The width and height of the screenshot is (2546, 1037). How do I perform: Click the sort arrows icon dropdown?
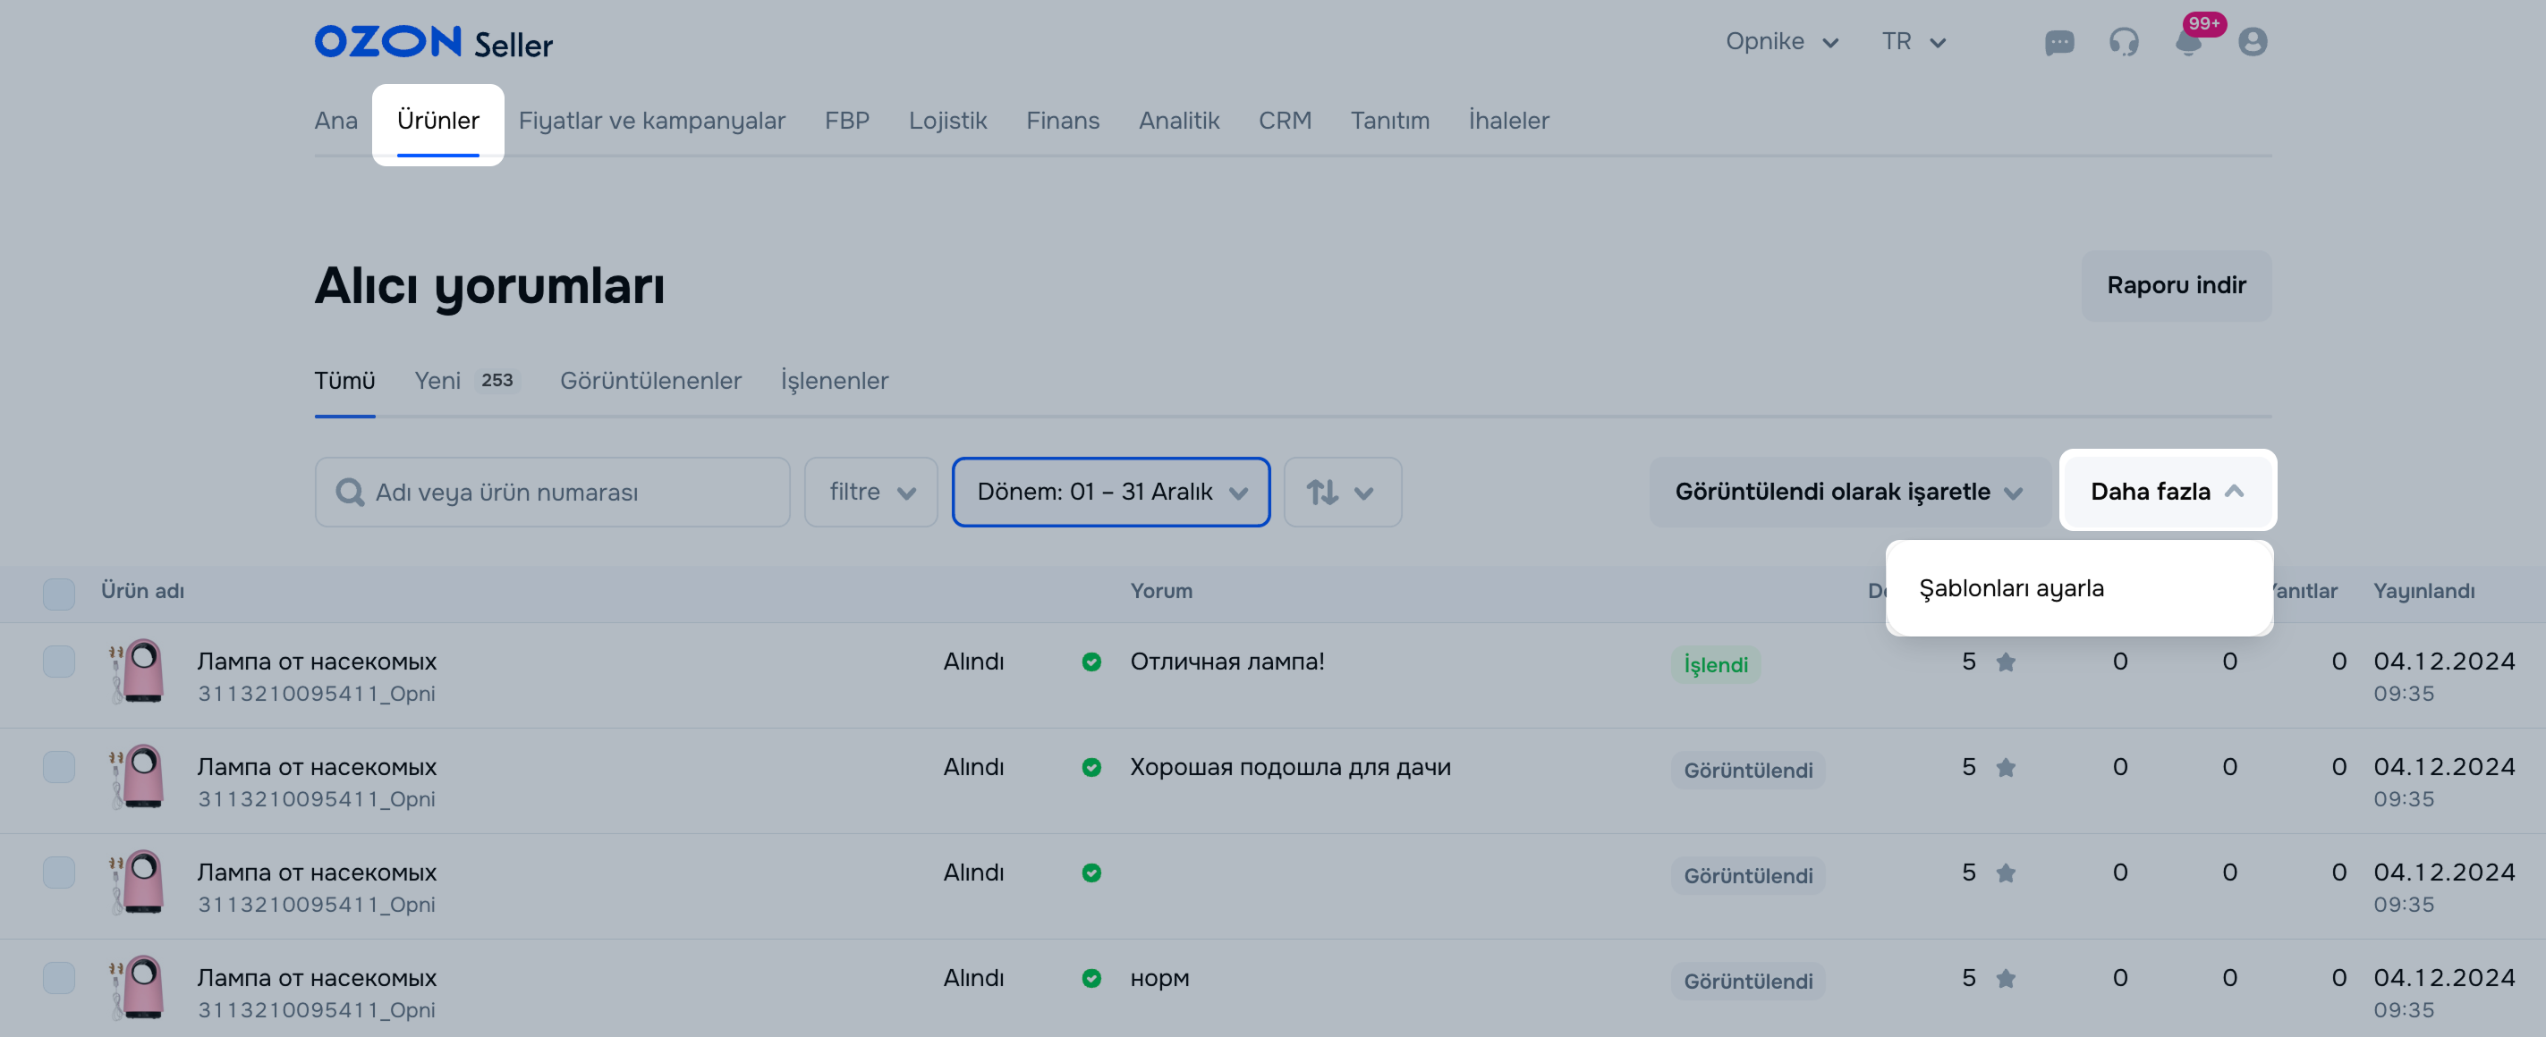(x=1341, y=492)
